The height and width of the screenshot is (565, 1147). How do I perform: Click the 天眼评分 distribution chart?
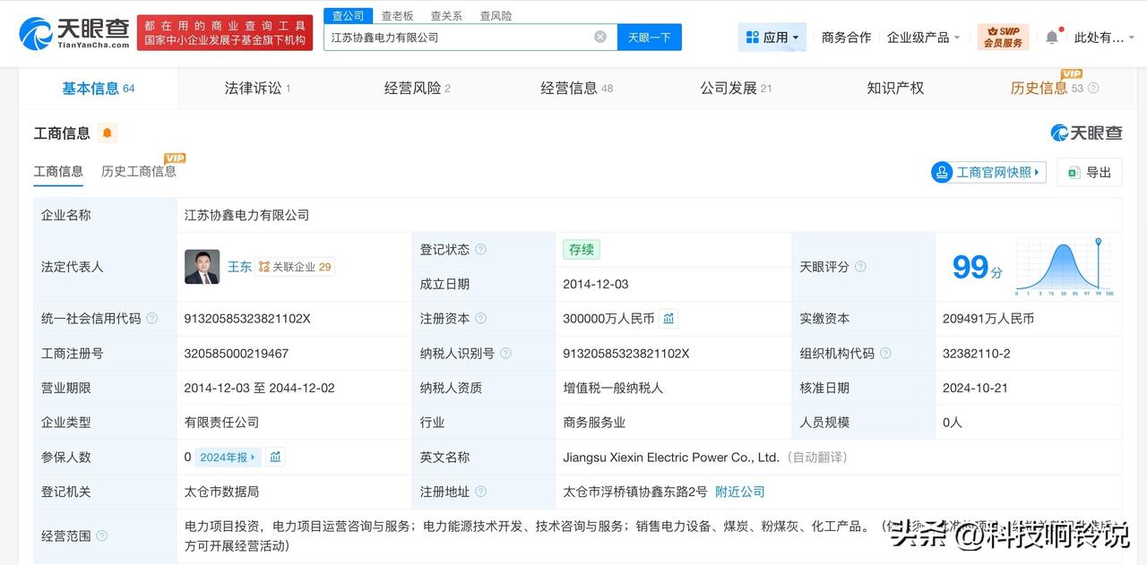(x=1065, y=267)
